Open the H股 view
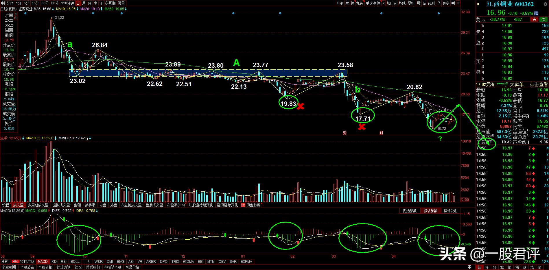This screenshot has width=549, height=270. pos(340,3)
